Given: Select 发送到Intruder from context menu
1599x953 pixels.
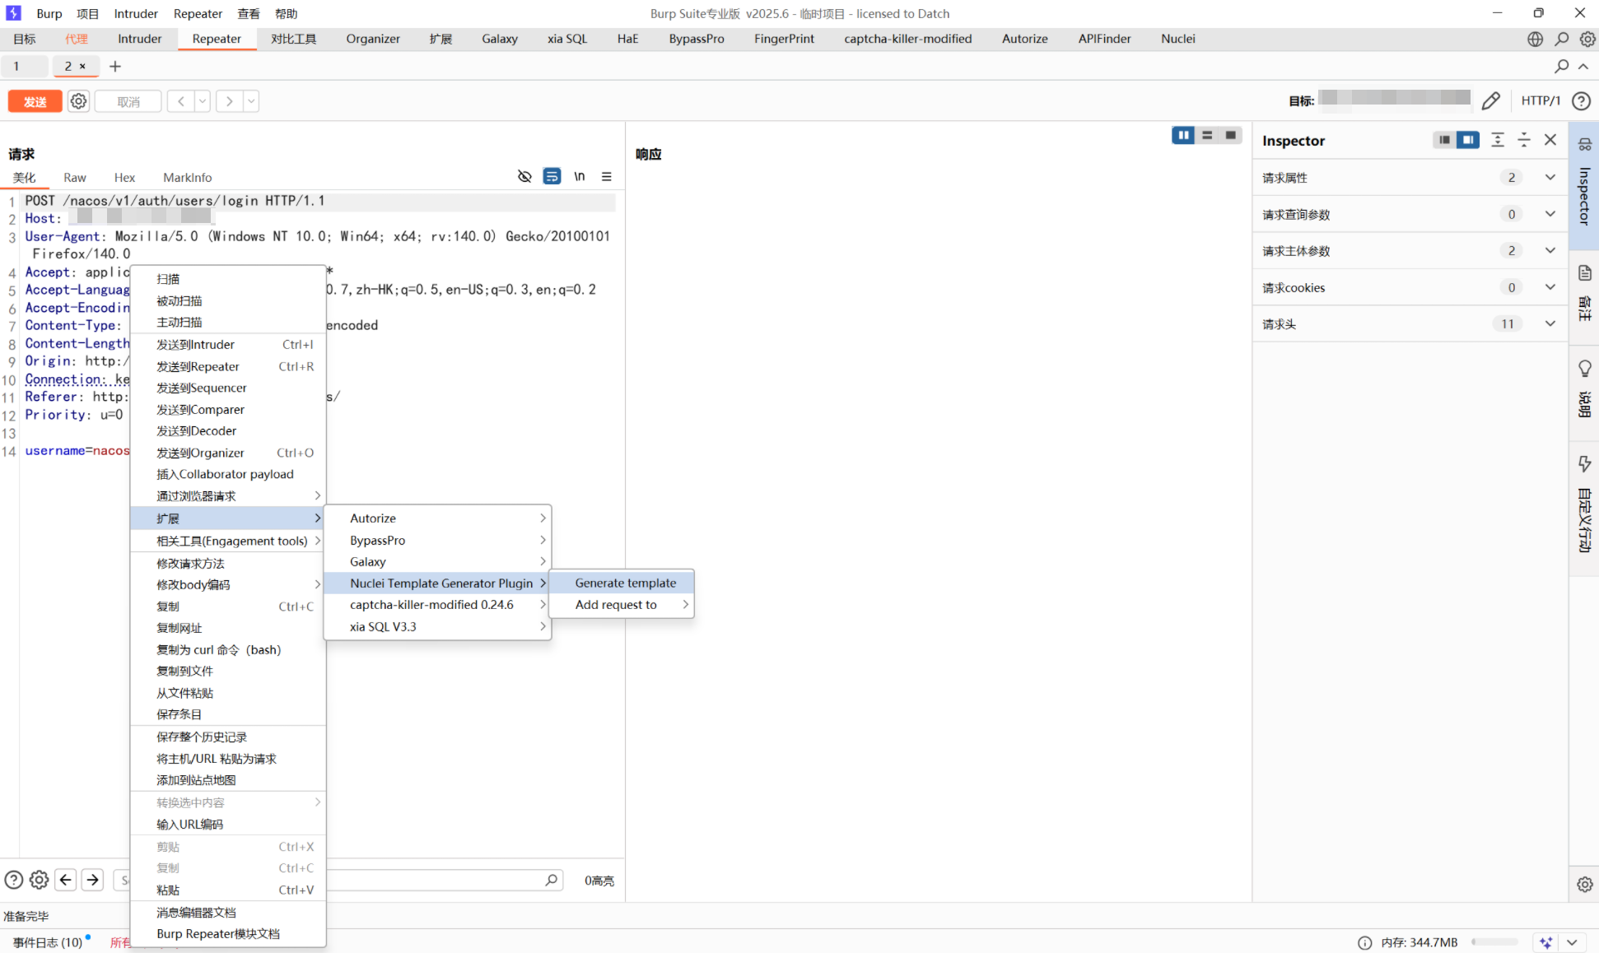Looking at the screenshot, I should tap(196, 345).
